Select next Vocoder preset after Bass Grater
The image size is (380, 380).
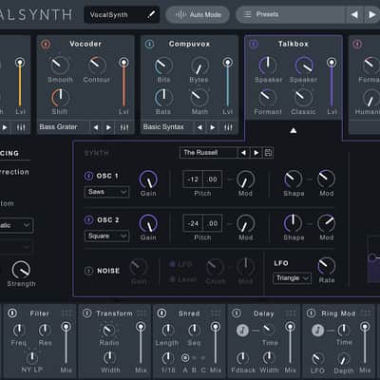coord(108,127)
